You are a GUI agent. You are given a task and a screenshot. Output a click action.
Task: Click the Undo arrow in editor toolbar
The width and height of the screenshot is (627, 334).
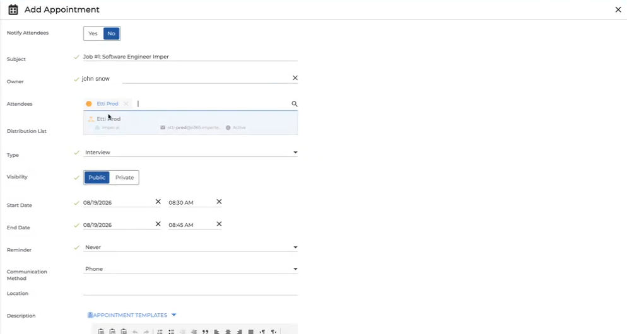(135, 331)
